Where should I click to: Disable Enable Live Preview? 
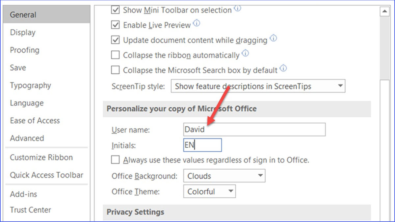tap(115, 25)
